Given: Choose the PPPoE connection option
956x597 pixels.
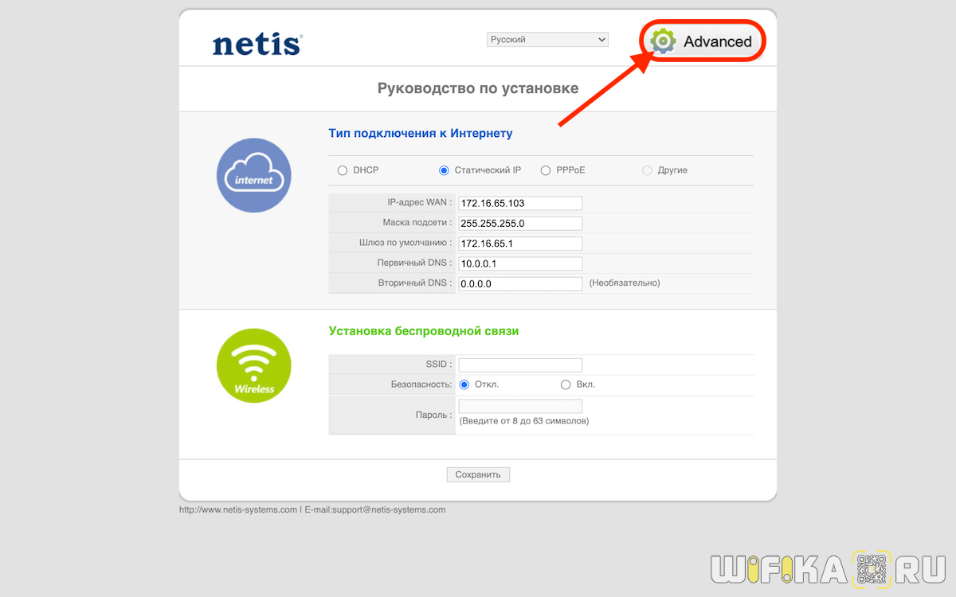Looking at the screenshot, I should pyautogui.click(x=546, y=170).
